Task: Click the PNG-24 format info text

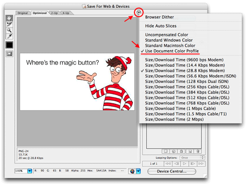Action: point(24,151)
